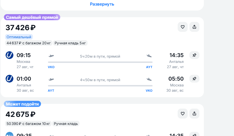This screenshot has height=136, width=234.
Task: Open the AYT arrival airport link
Action: 149,67
